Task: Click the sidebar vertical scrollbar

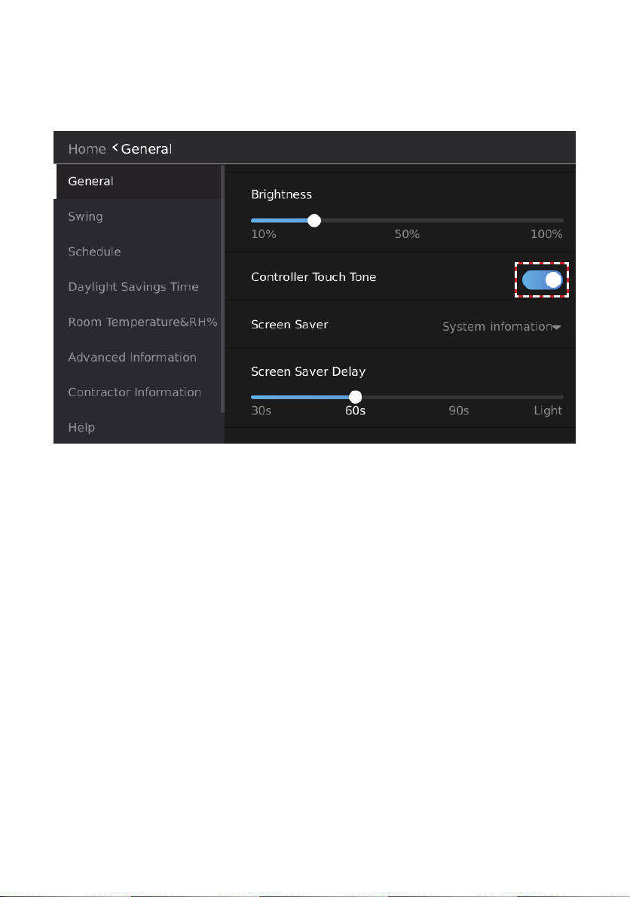Action: point(222,289)
